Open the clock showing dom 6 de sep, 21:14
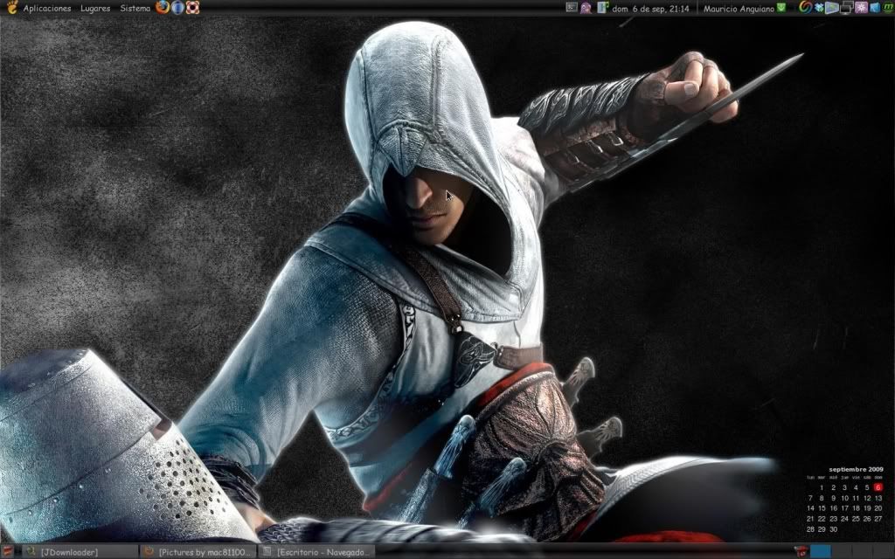 [650, 9]
